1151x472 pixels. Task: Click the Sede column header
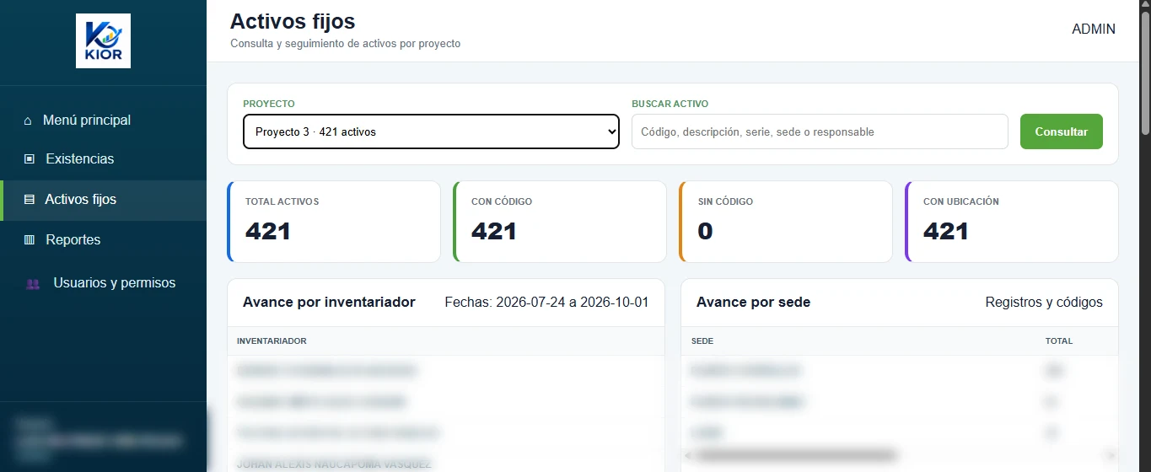702,341
